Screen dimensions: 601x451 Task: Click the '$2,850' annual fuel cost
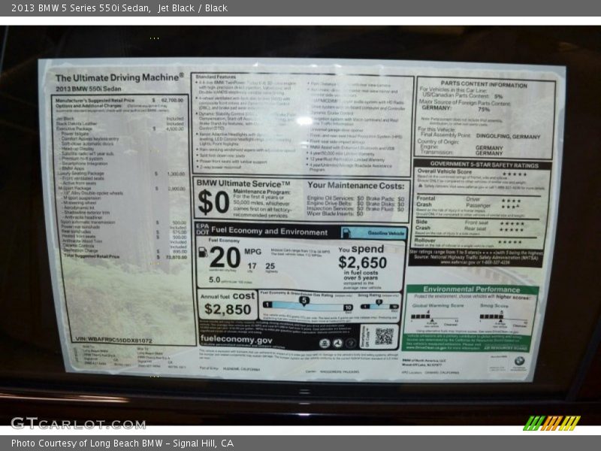(228, 309)
